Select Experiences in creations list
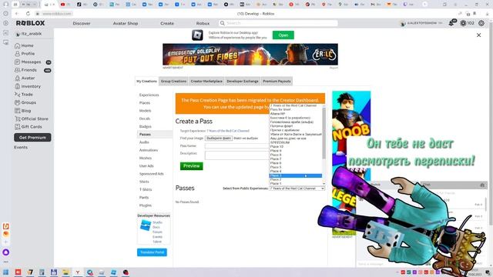 coord(149,95)
